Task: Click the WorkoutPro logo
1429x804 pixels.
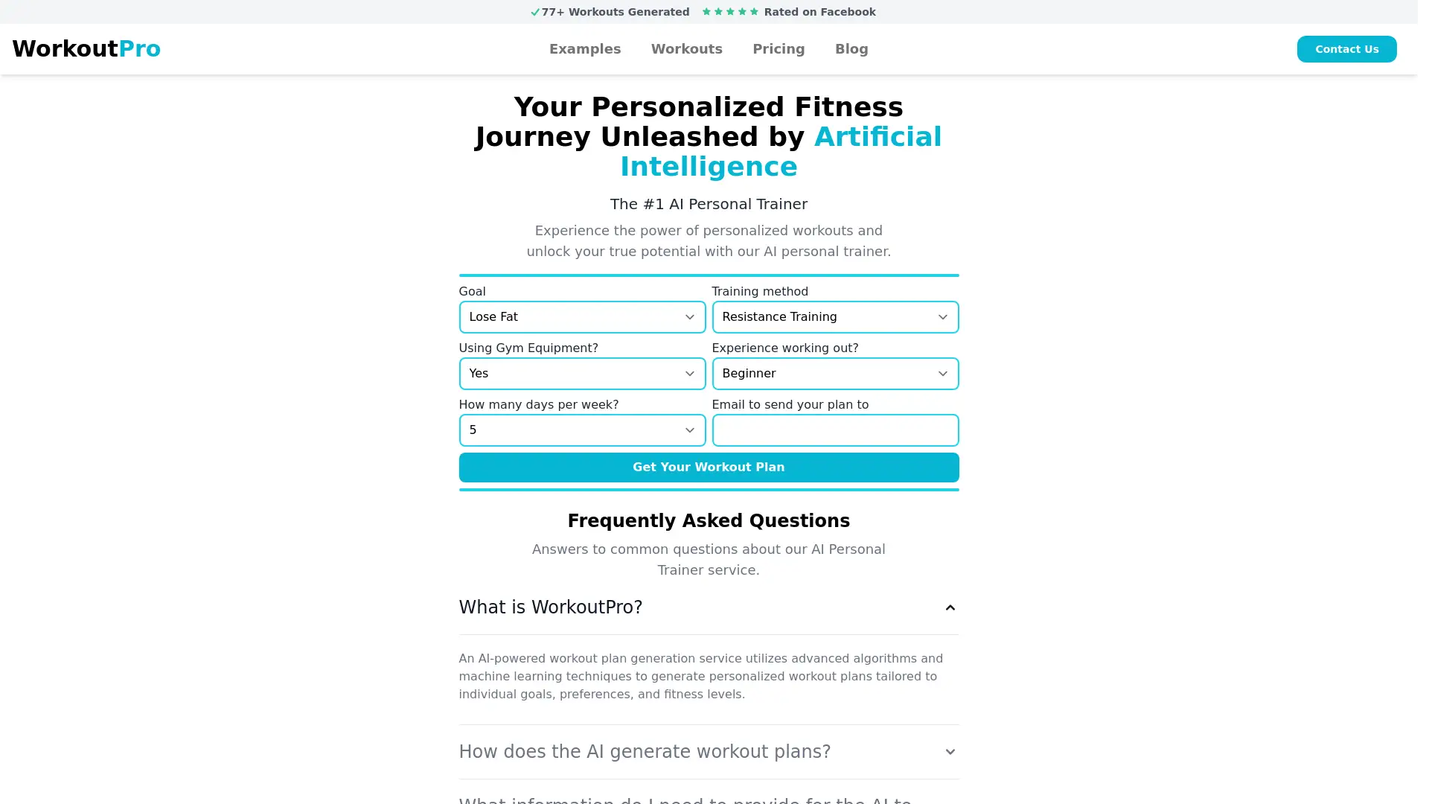Action: pyautogui.click(x=86, y=48)
